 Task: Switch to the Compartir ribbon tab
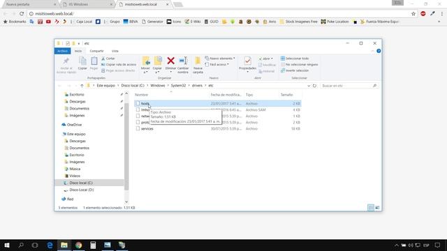[x=96, y=51]
